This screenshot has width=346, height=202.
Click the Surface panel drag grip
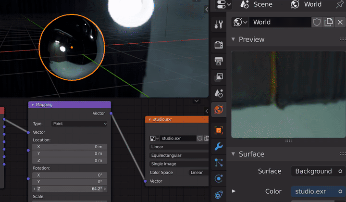(x=343, y=154)
